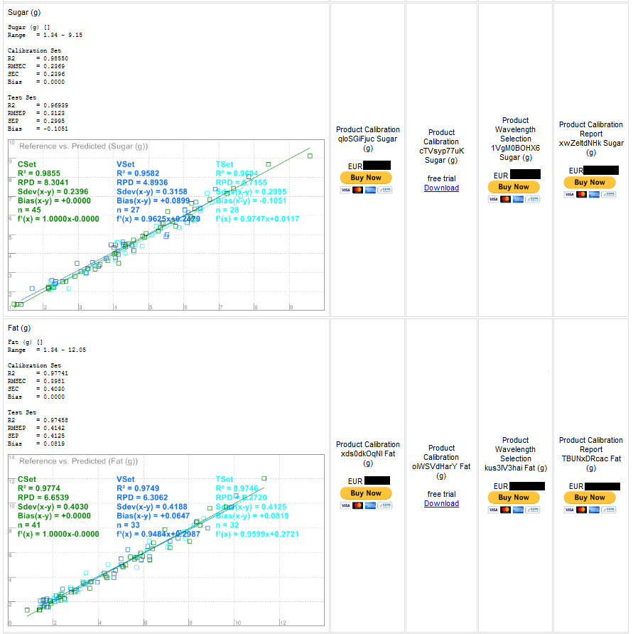Click Visa icon under Fat Wavelength Selection

[x=493, y=510]
